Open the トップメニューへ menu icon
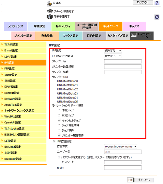 click(134, 35)
